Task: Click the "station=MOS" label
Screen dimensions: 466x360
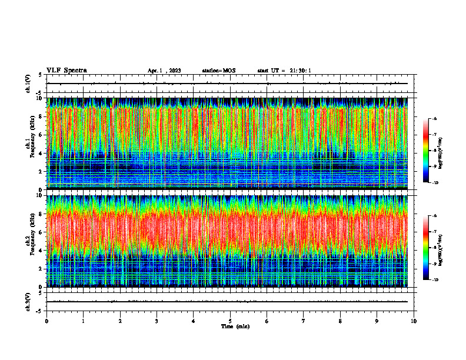Action: 219,71
